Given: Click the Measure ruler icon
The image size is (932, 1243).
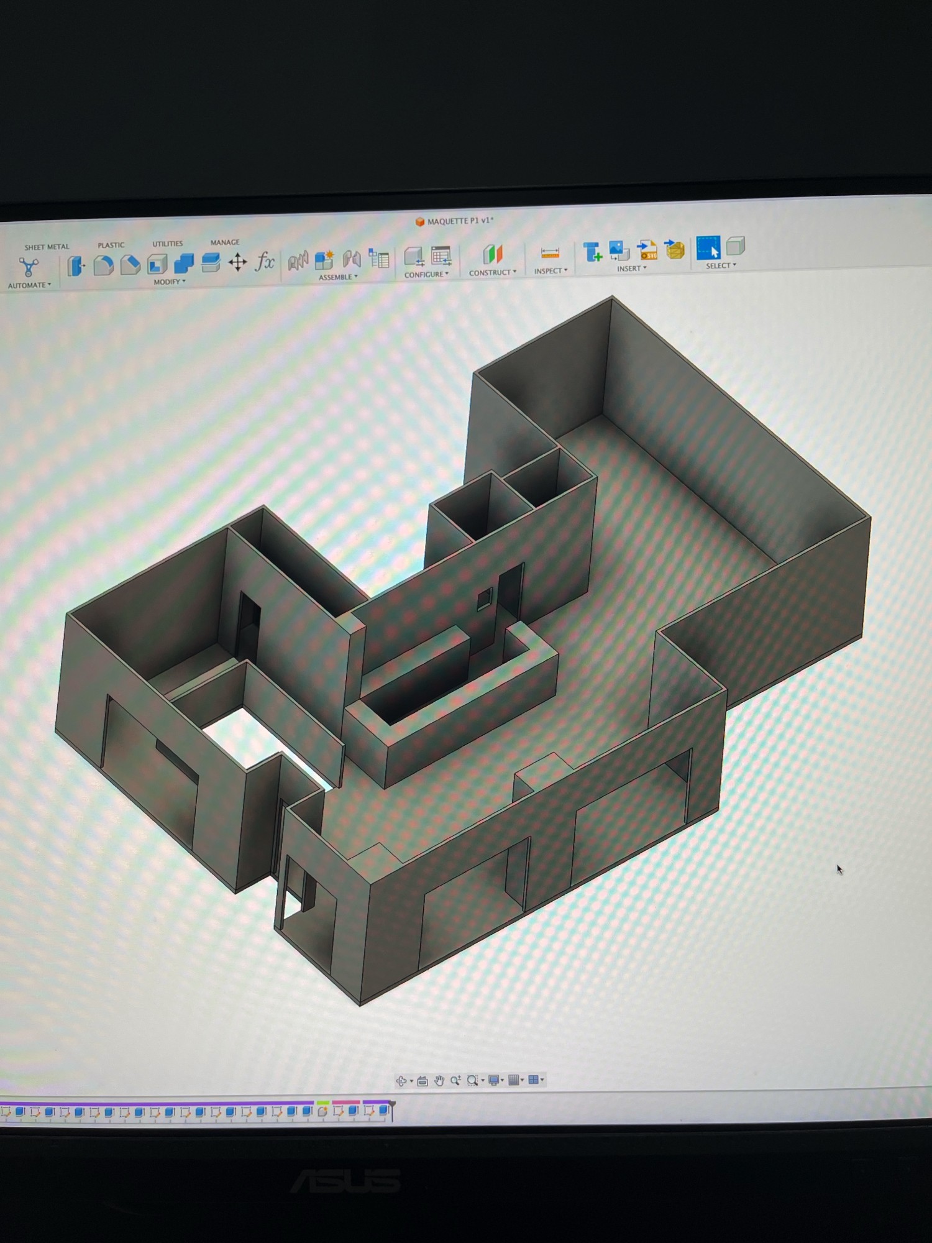Looking at the screenshot, I should 550,254.
